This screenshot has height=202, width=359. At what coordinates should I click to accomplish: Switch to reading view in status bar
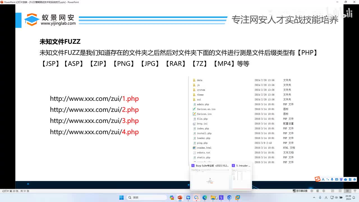[348, 191]
